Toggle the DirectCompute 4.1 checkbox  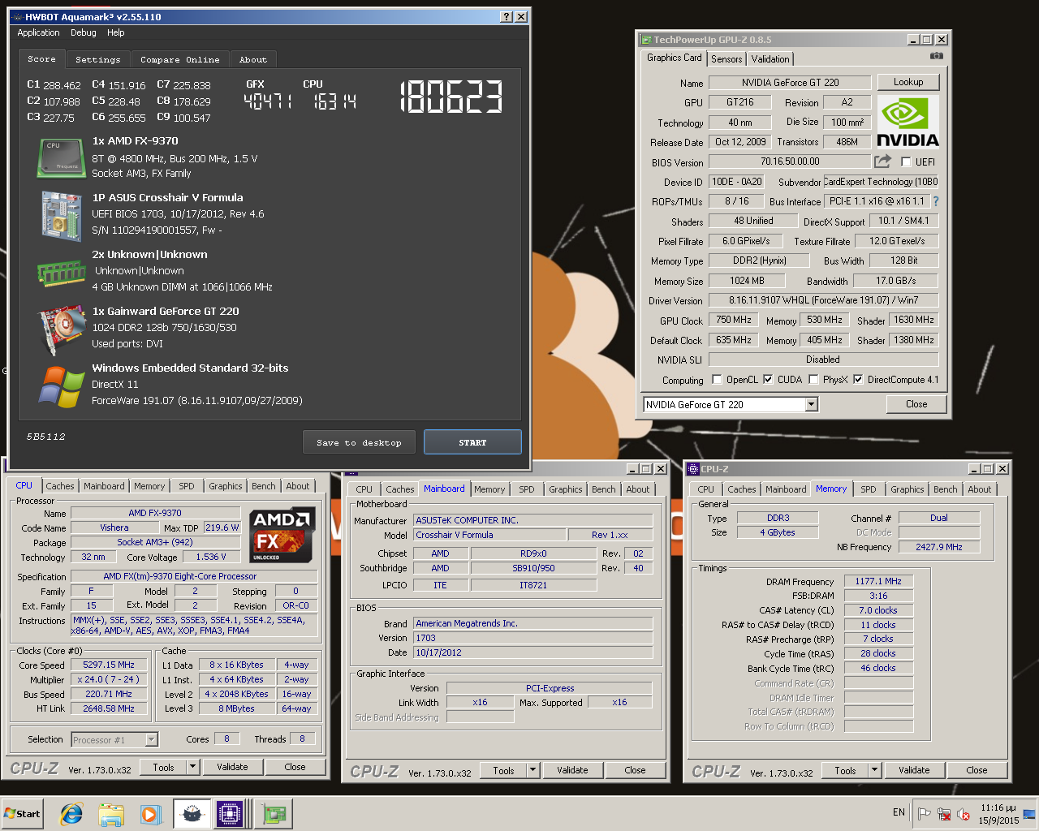coord(858,379)
